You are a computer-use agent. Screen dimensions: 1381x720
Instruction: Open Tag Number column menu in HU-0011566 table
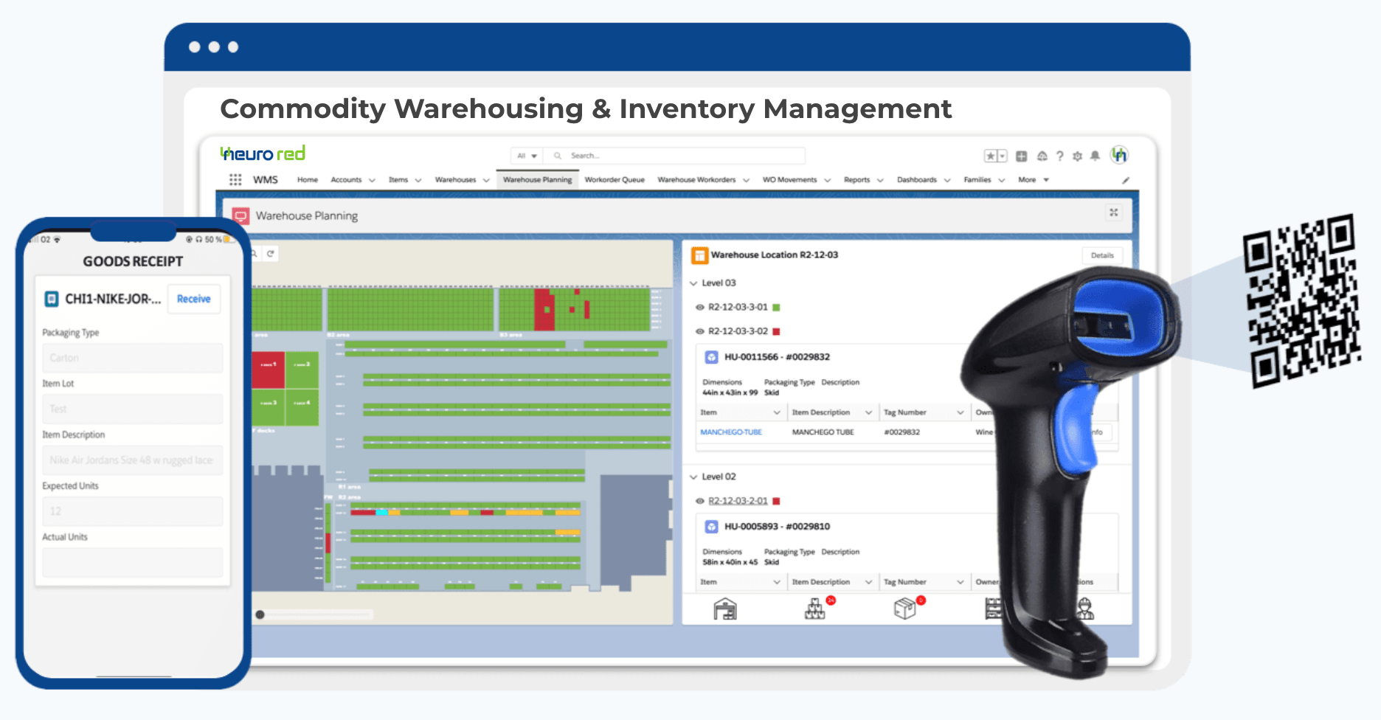(x=960, y=413)
